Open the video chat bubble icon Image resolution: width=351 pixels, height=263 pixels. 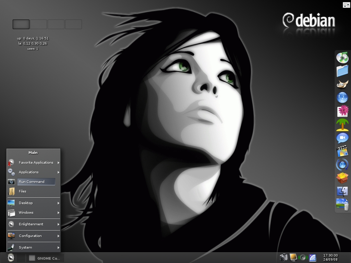[x=342, y=138]
